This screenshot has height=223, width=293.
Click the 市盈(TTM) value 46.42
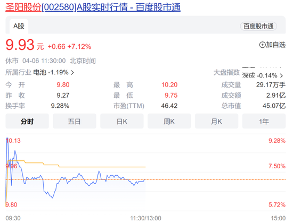[169, 106]
